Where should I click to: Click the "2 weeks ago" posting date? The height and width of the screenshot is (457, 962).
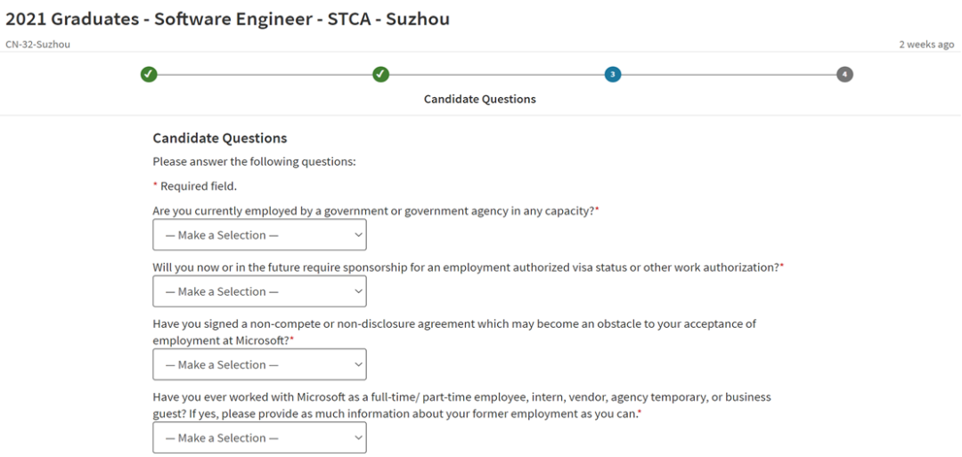(x=925, y=45)
